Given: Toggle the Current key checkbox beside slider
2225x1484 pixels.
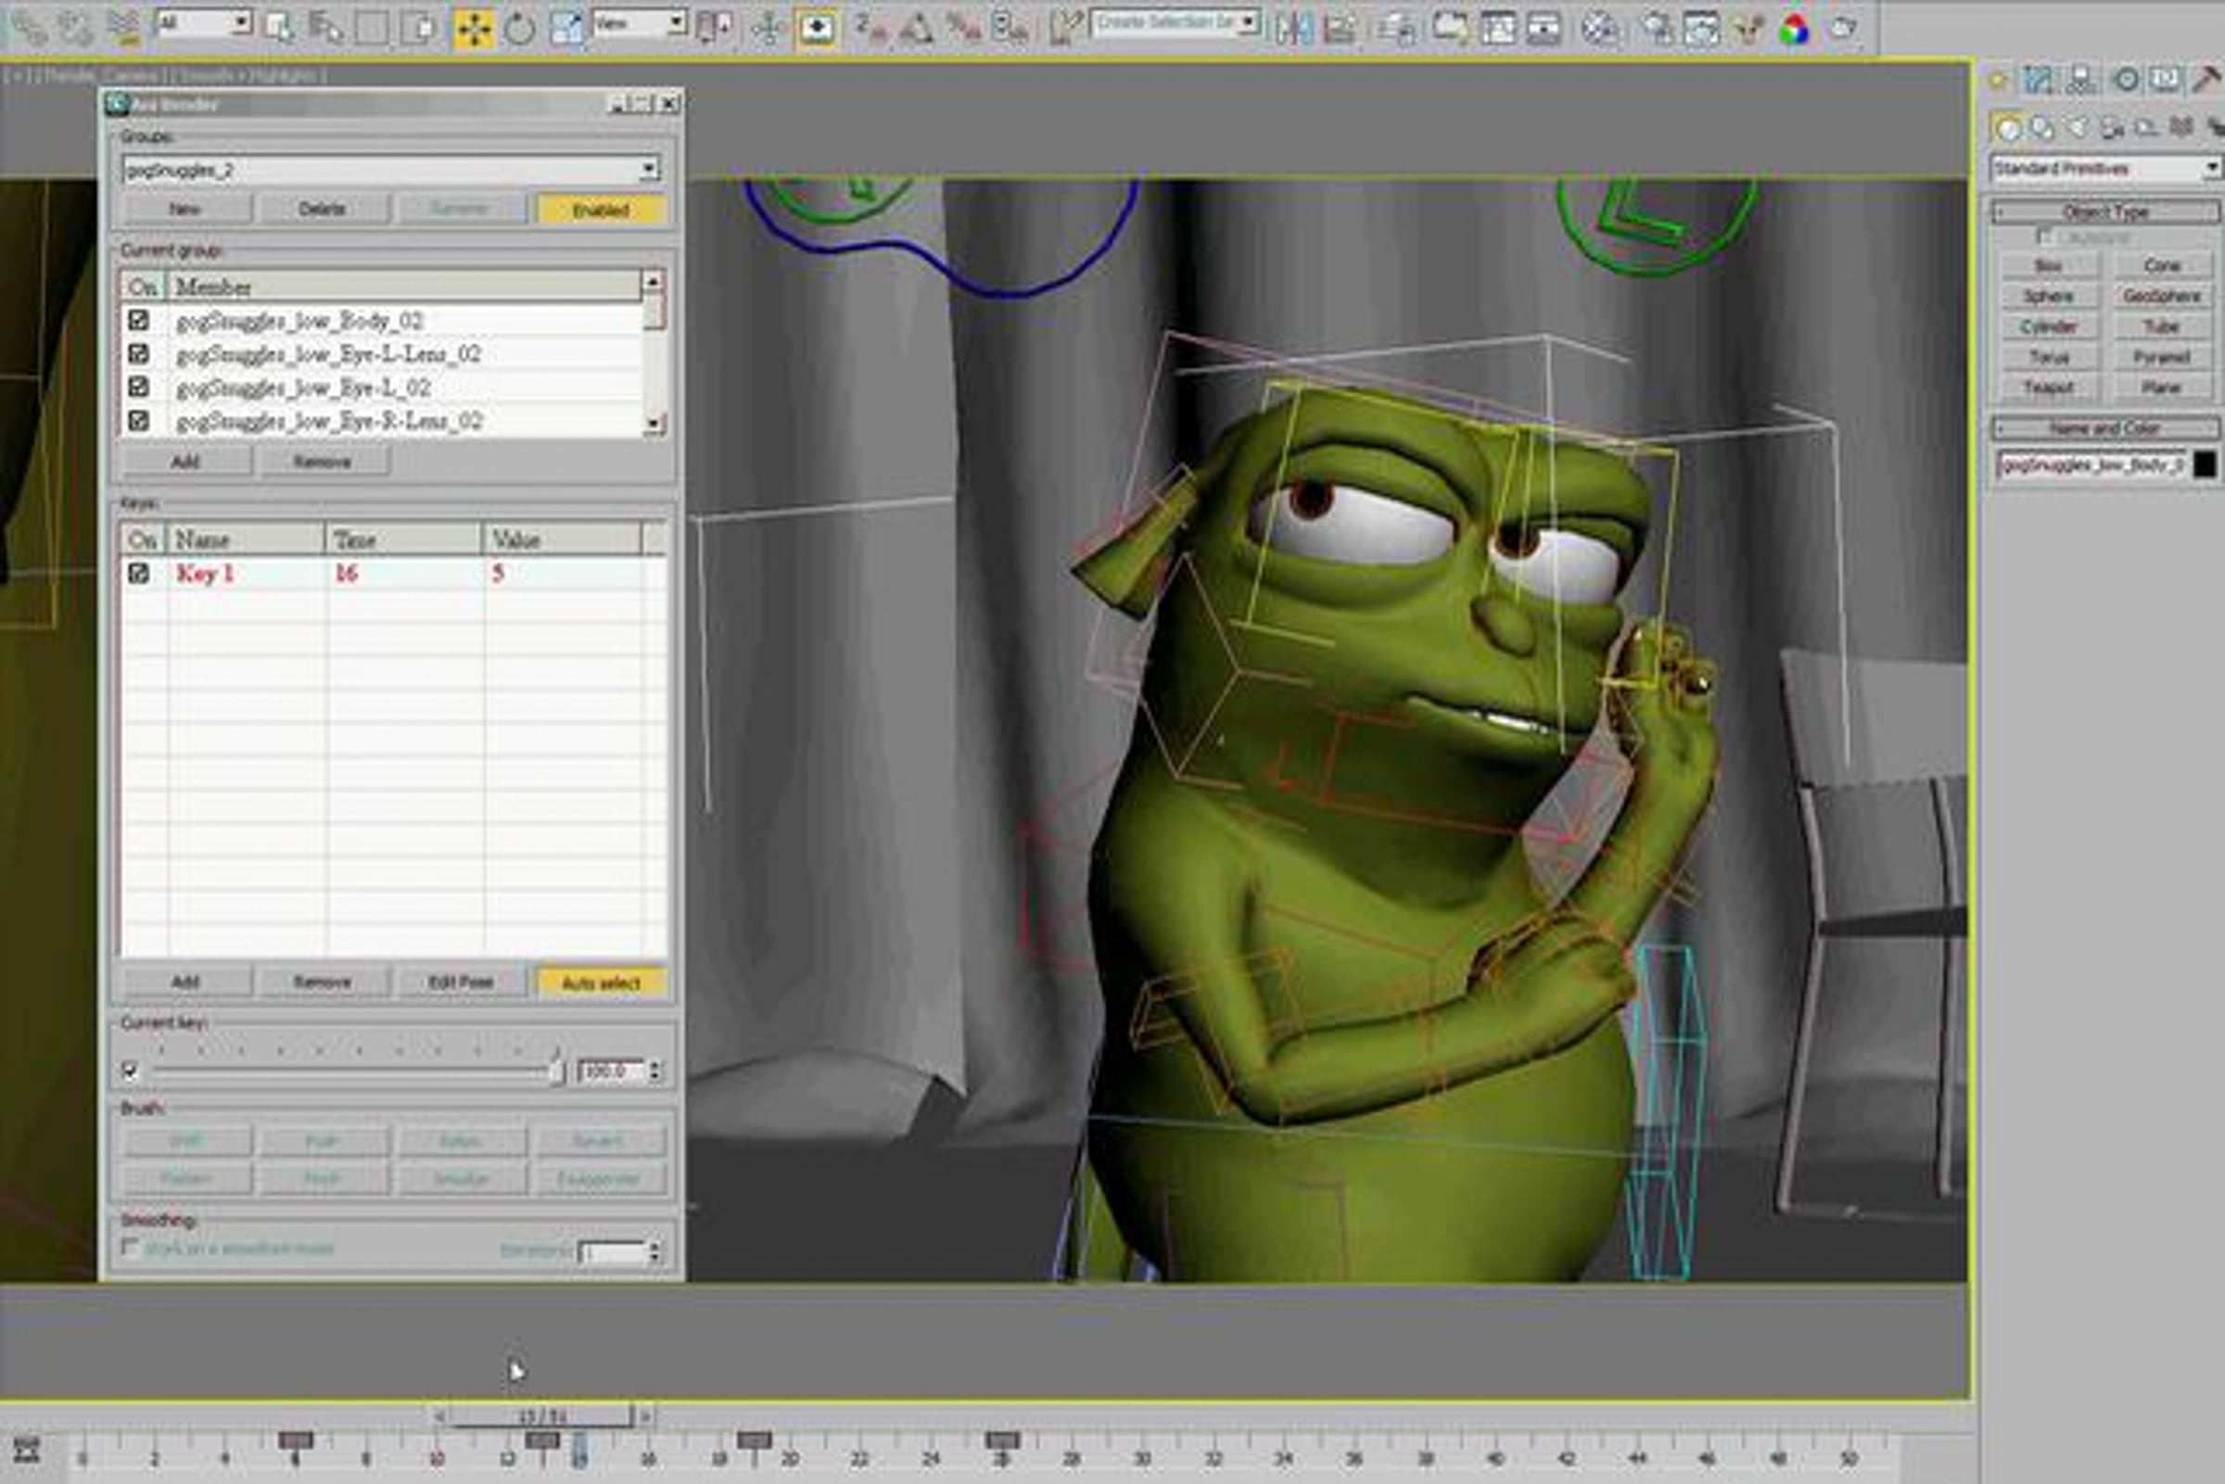Looking at the screenshot, I should [130, 1071].
